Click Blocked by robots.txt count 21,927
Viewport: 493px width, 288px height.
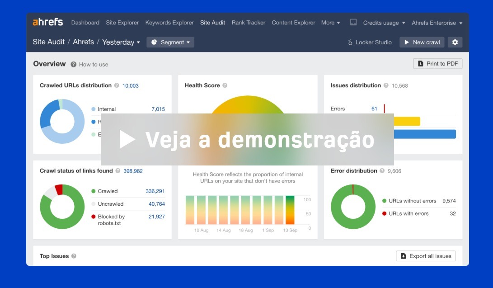[x=157, y=217]
